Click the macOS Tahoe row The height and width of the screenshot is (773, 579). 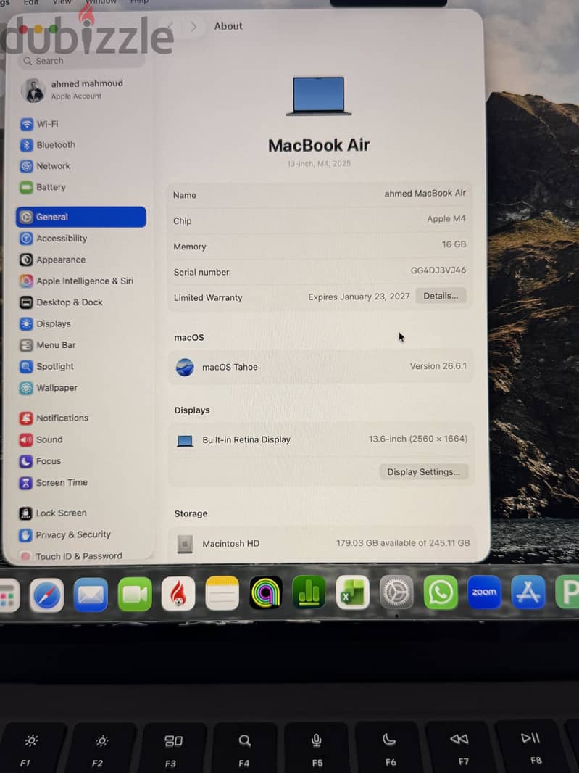click(x=320, y=367)
